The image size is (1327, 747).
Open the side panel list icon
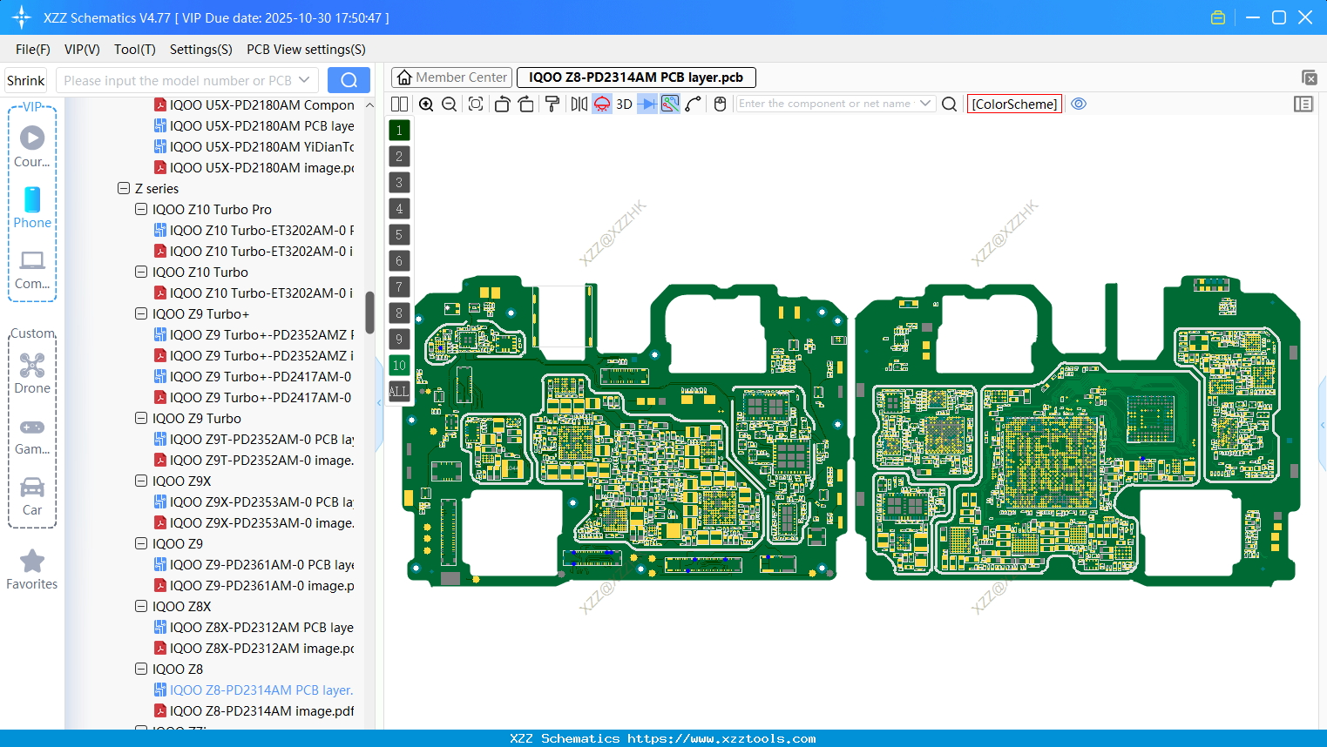tap(1303, 104)
